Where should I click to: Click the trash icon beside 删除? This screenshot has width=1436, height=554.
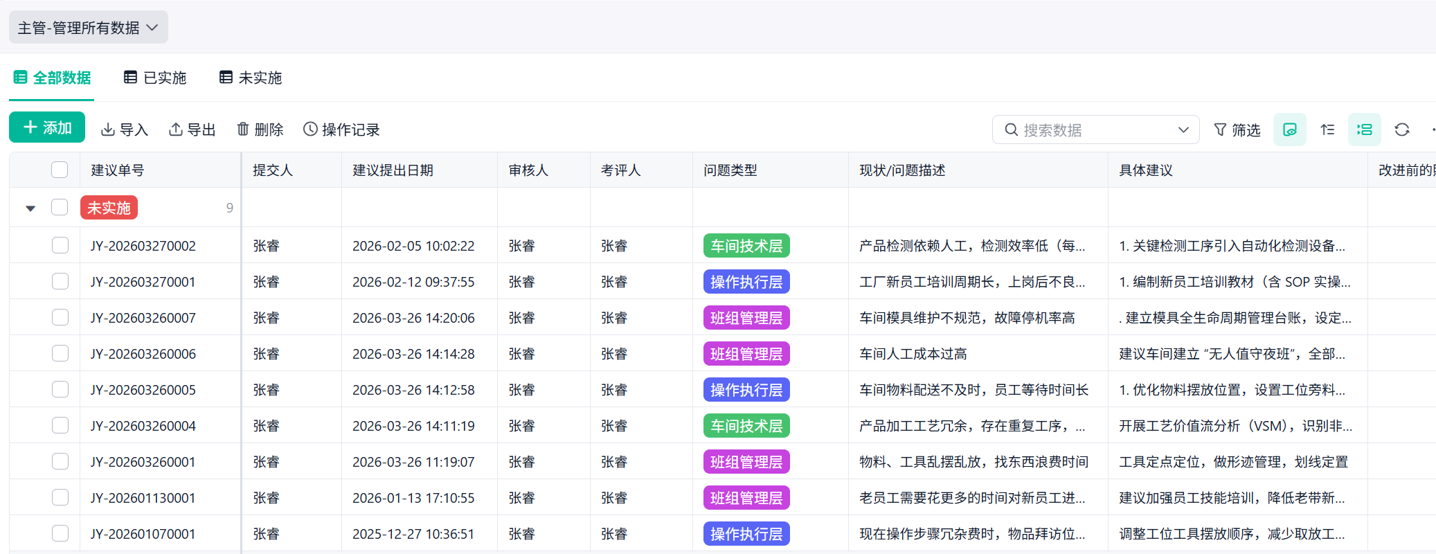[x=243, y=129]
